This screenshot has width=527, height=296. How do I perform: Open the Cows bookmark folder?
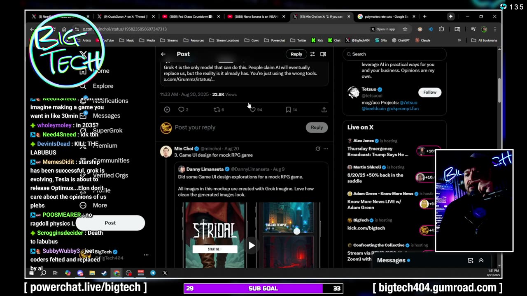(x=251, y=40)
